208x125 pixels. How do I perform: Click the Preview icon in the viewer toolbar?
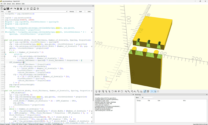coord(96,91)
